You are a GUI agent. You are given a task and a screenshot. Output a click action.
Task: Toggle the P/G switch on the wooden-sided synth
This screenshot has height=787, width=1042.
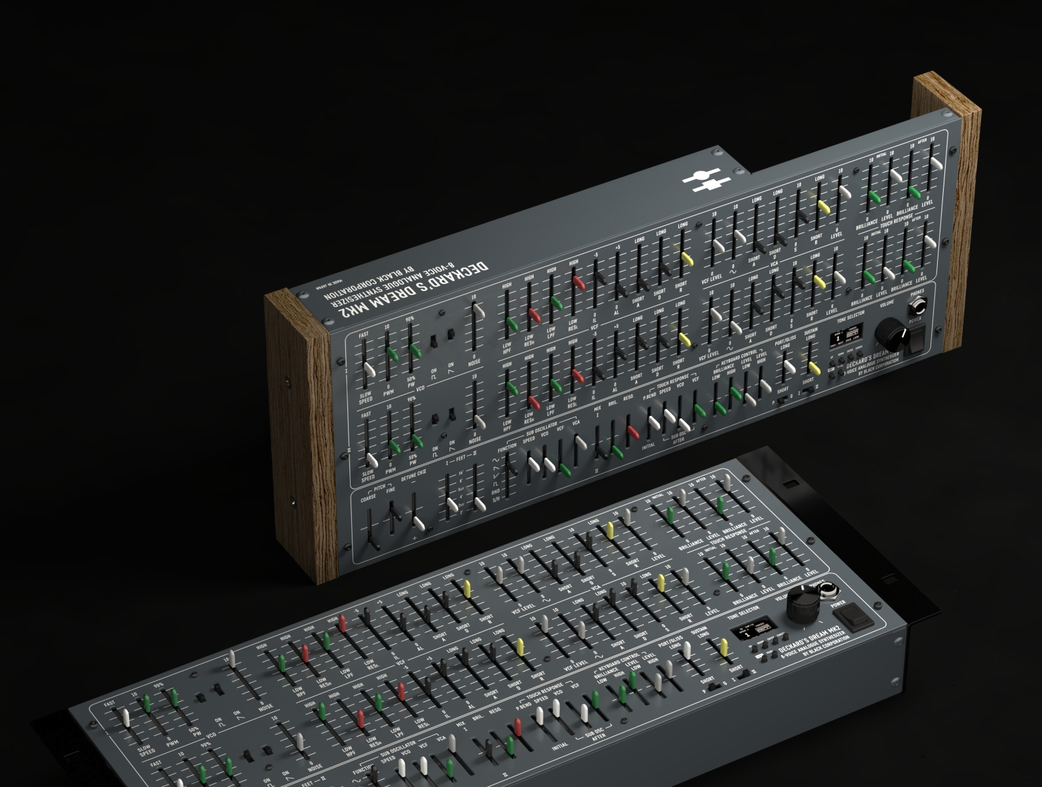(x=781, y=400)
